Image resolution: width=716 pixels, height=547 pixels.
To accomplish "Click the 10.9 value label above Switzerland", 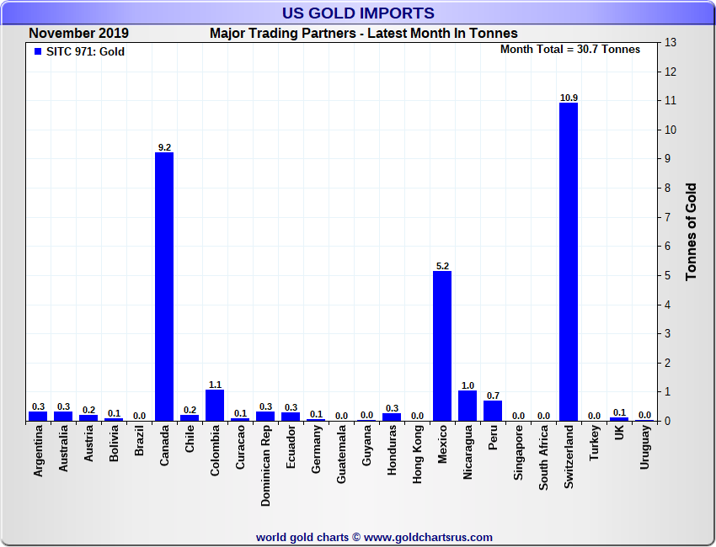I will tap(569, 98).
